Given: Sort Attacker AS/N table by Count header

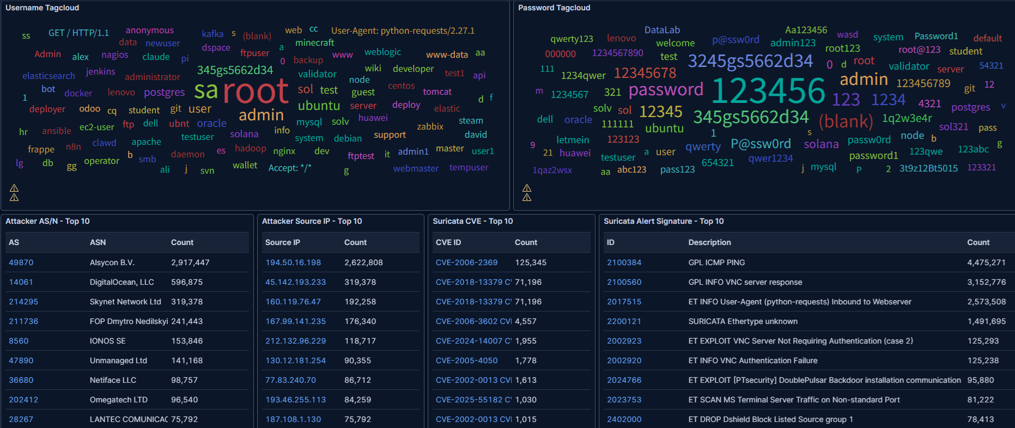Looking at the screenshot, I should 182,242.
